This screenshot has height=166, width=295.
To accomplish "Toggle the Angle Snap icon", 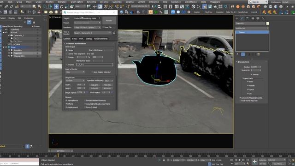I will 111,7.
